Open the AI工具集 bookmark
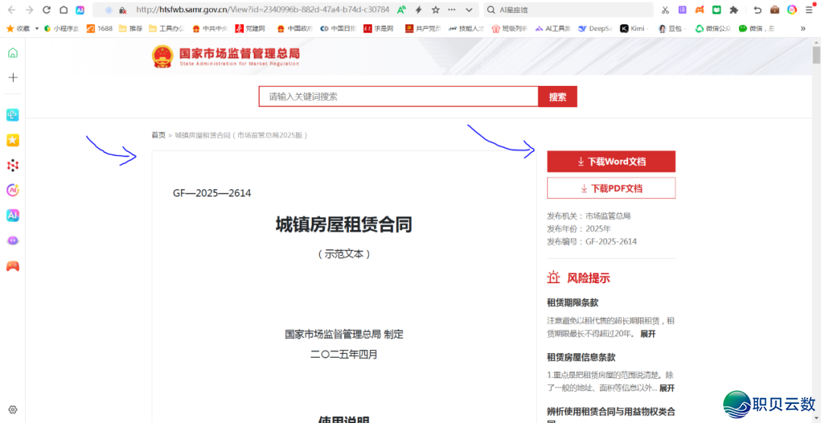This screenshot has width=821, height=423. coord(553,28)
